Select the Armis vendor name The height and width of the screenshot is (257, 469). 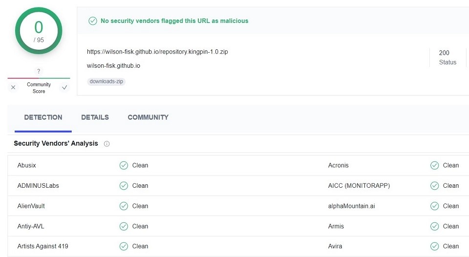336,226
